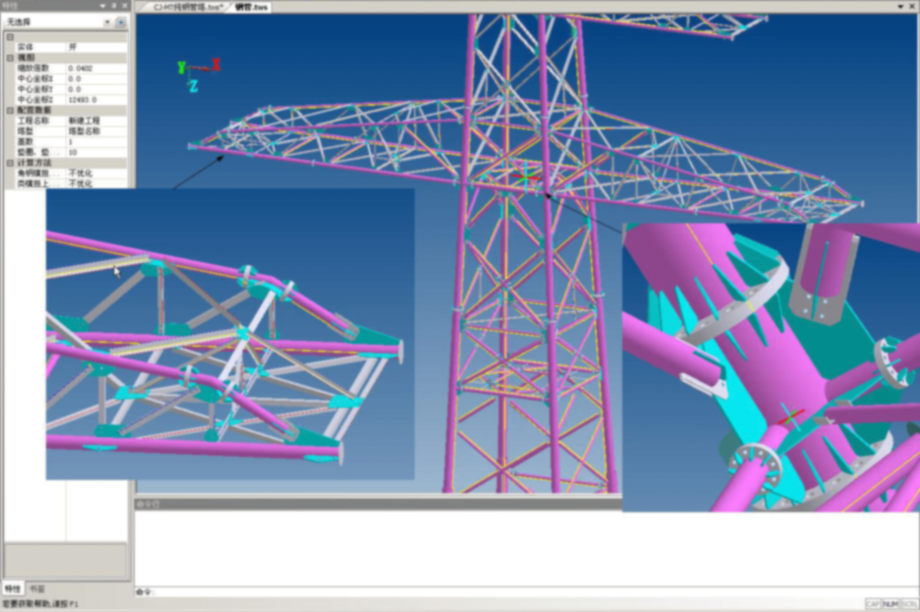
Task: Open the properties panel options arrow
Action: (103, 5)
